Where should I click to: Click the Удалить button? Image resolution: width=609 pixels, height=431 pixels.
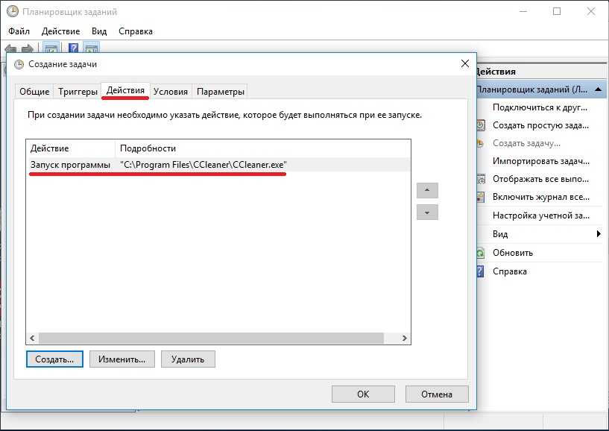coord(188,359)
